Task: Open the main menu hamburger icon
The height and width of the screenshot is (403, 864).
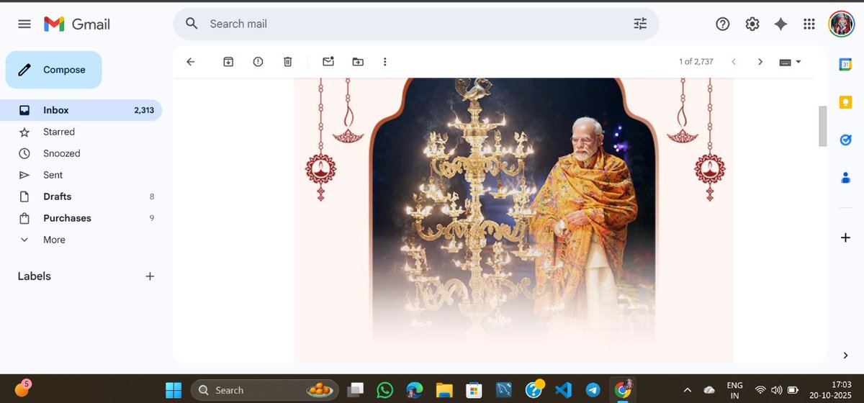Action: 24,24
